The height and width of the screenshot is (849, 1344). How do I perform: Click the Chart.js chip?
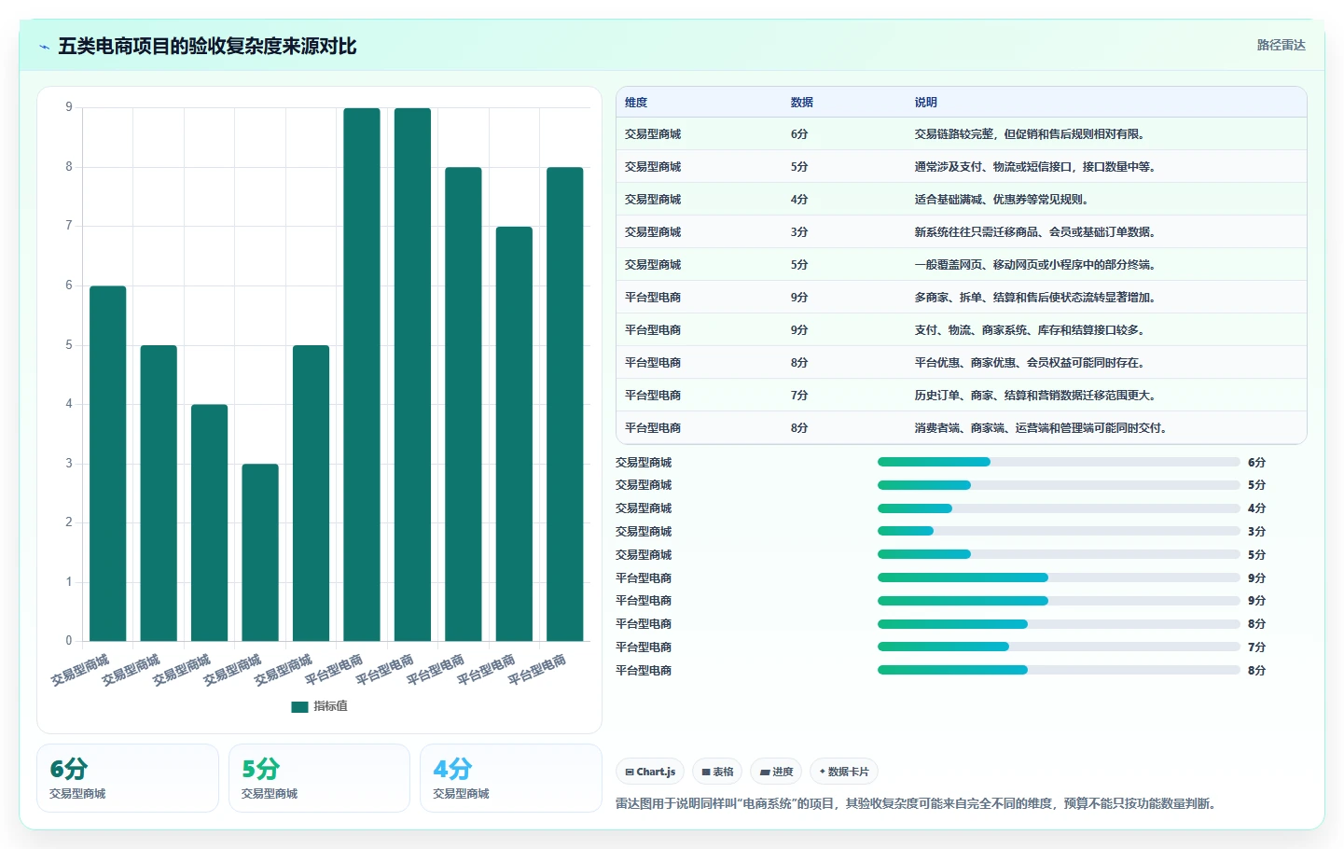(x=650, y=772)
